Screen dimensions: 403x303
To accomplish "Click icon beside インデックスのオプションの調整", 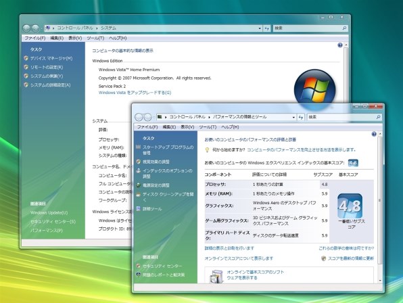I will click(x=138, y=170).
